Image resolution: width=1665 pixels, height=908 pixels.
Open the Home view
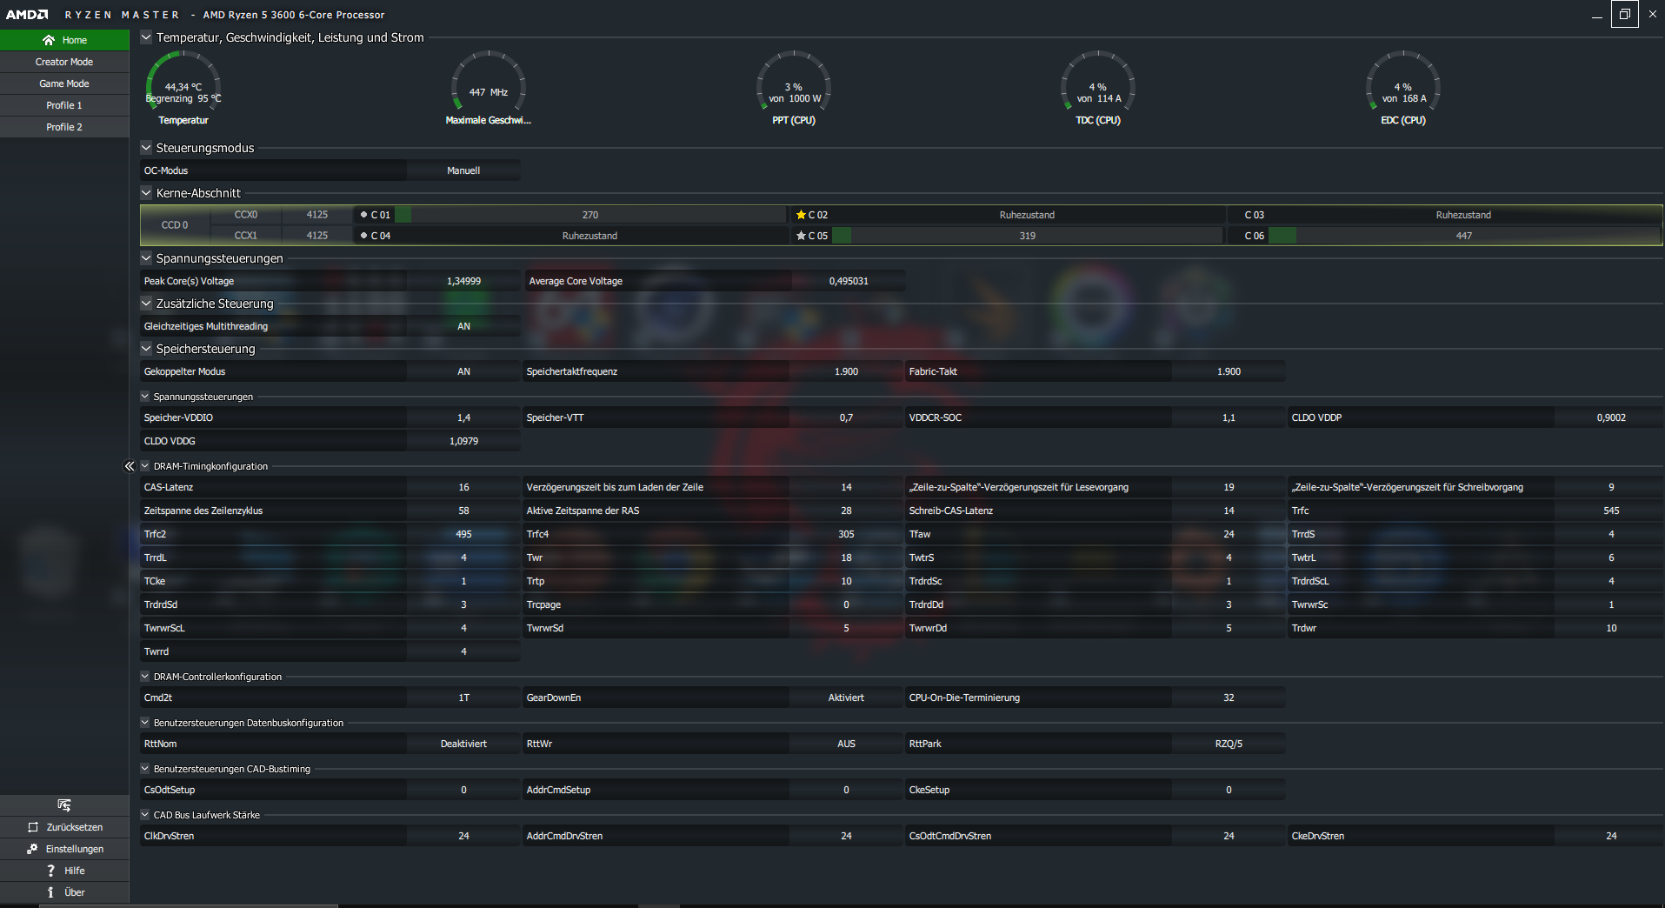coord(64,40)
